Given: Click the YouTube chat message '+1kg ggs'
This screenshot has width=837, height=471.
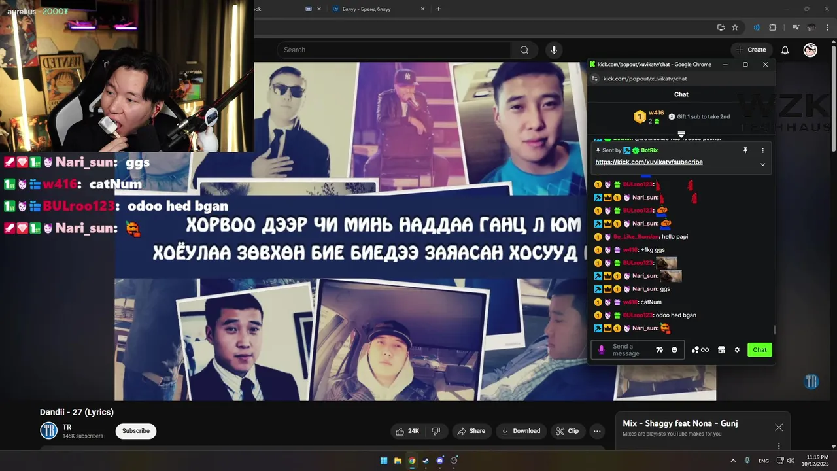Looking at the screenshot, I should (x=653, y=250).
